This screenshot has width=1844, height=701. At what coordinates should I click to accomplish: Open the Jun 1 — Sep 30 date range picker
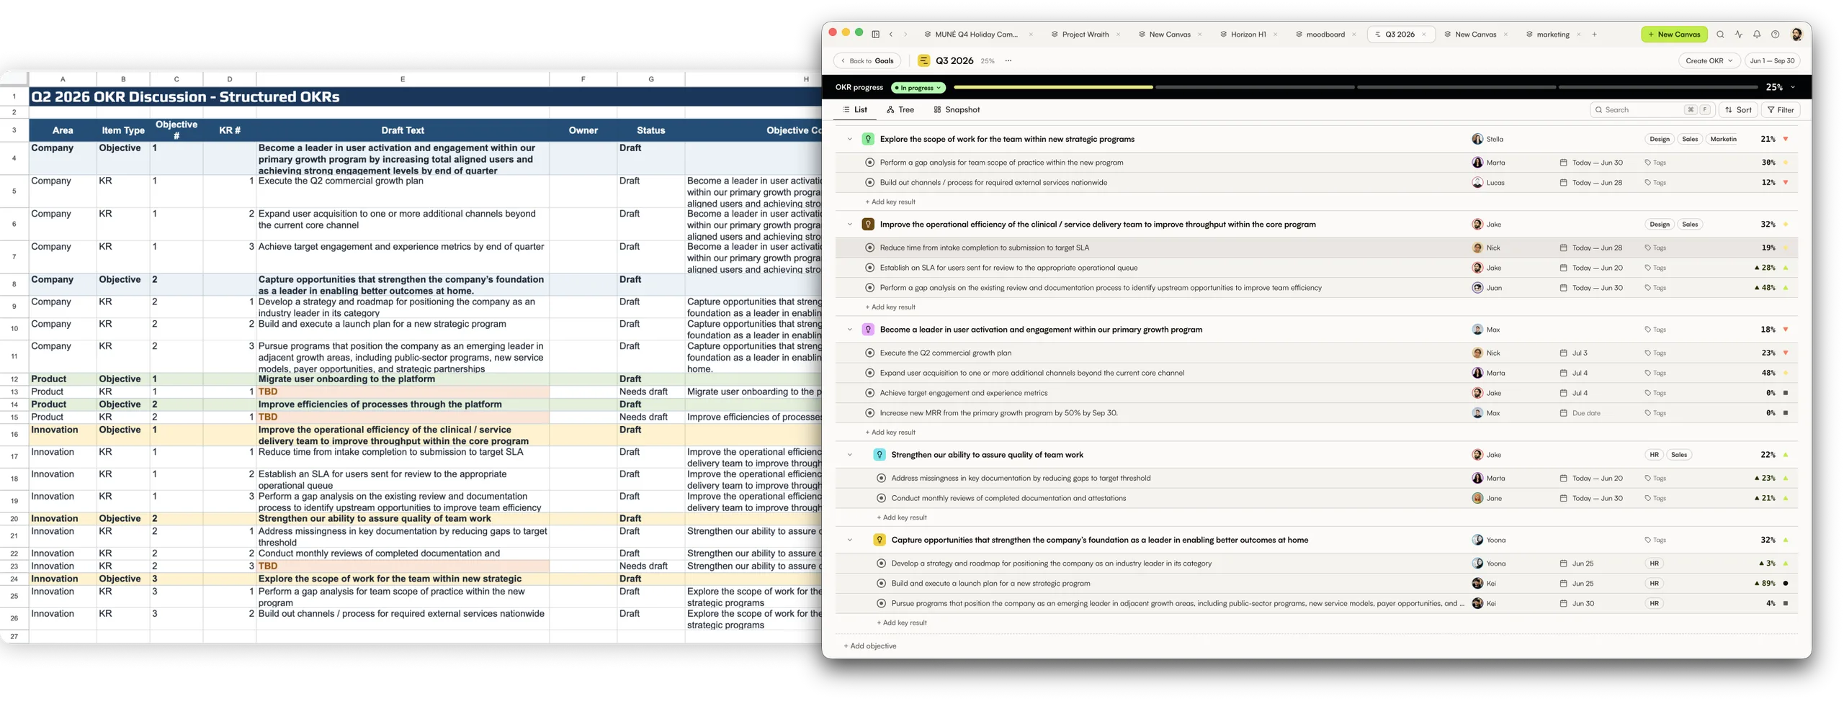pyautogui.click(x=1772, y=60)
